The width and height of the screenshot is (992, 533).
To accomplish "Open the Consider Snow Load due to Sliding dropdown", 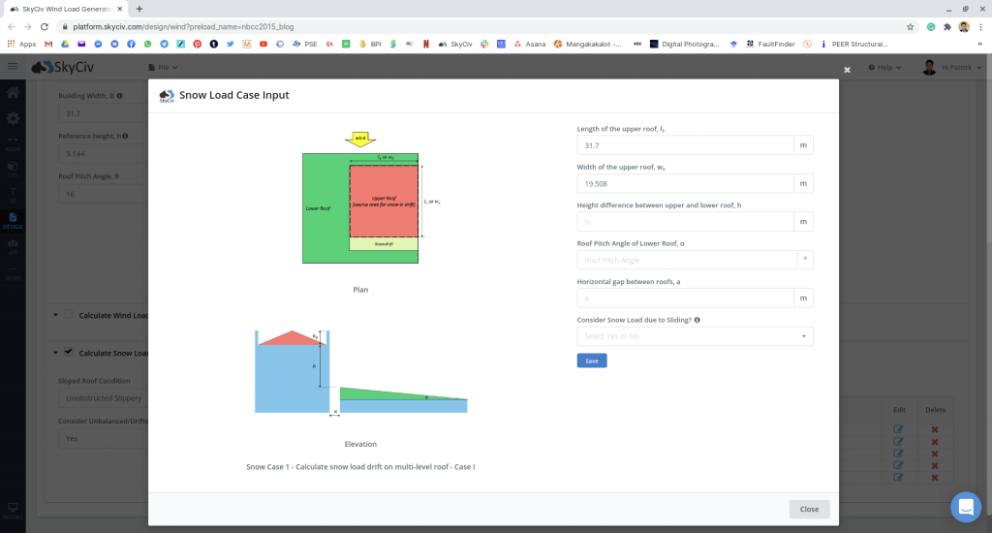I will 695,336.
